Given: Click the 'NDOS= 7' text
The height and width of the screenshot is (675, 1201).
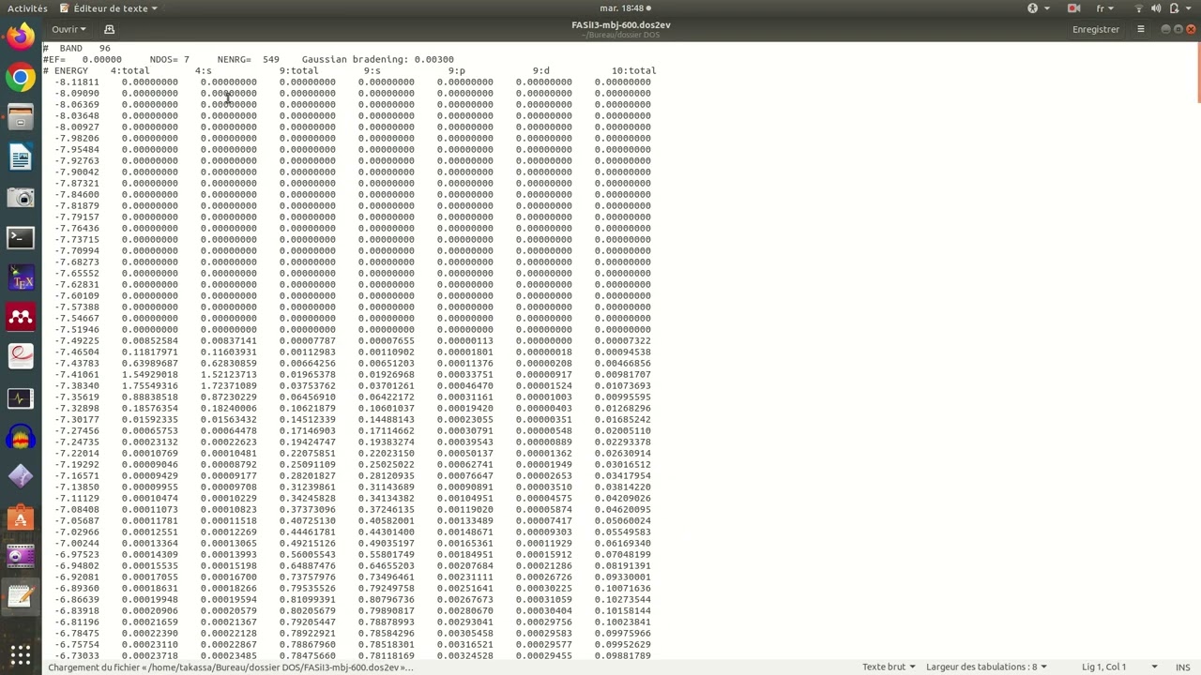Looking at the screenshot, I should coord(169,59).
